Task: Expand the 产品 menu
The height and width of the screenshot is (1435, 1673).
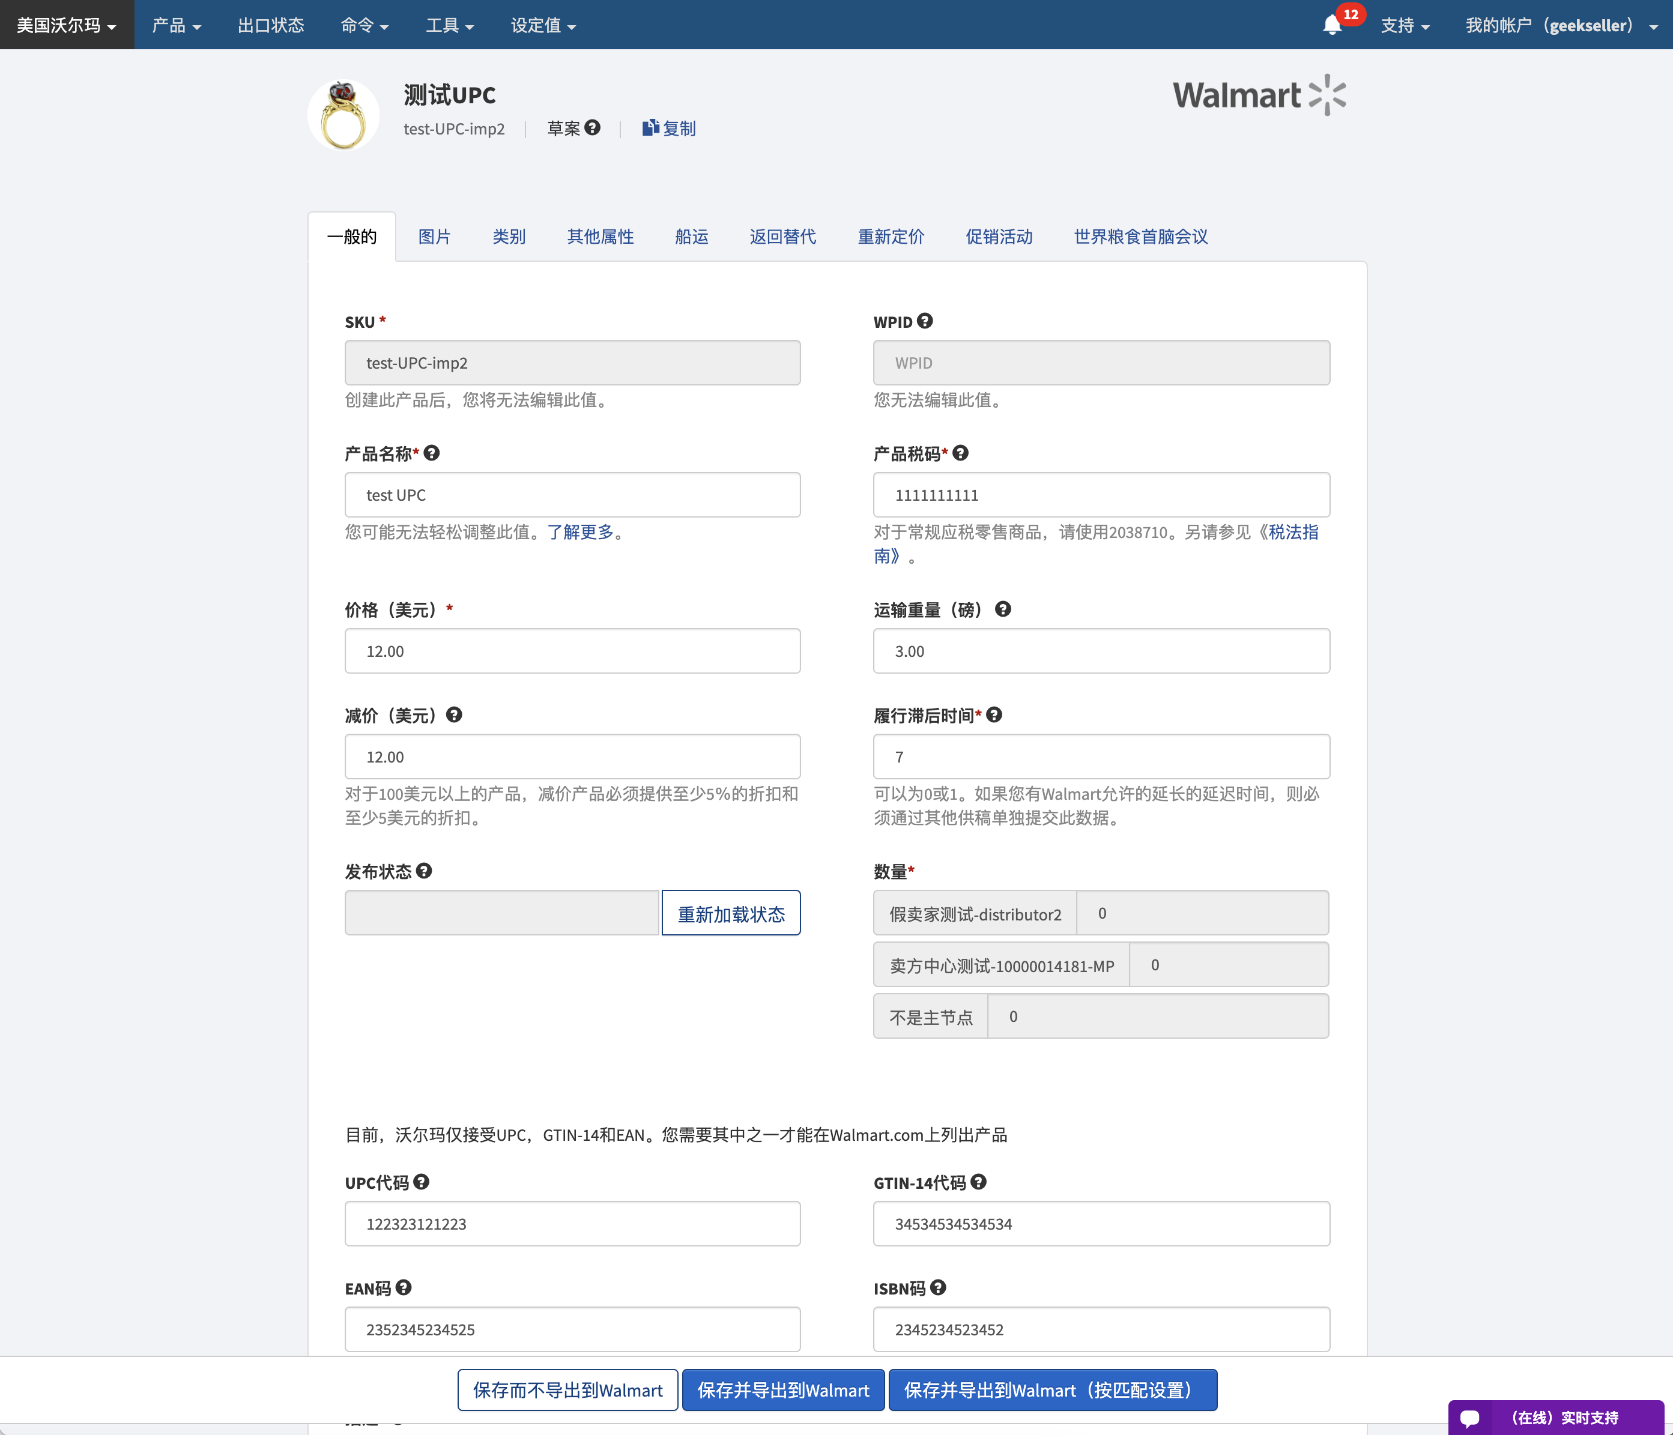Action: tap(176, 25)
